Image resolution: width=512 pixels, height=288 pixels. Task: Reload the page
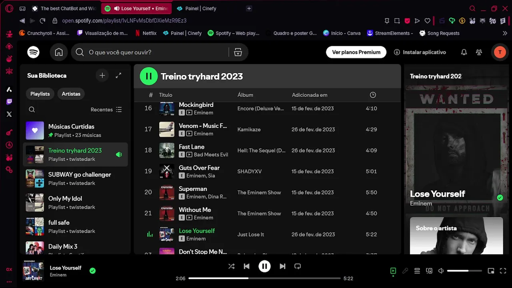coord(43,20)
